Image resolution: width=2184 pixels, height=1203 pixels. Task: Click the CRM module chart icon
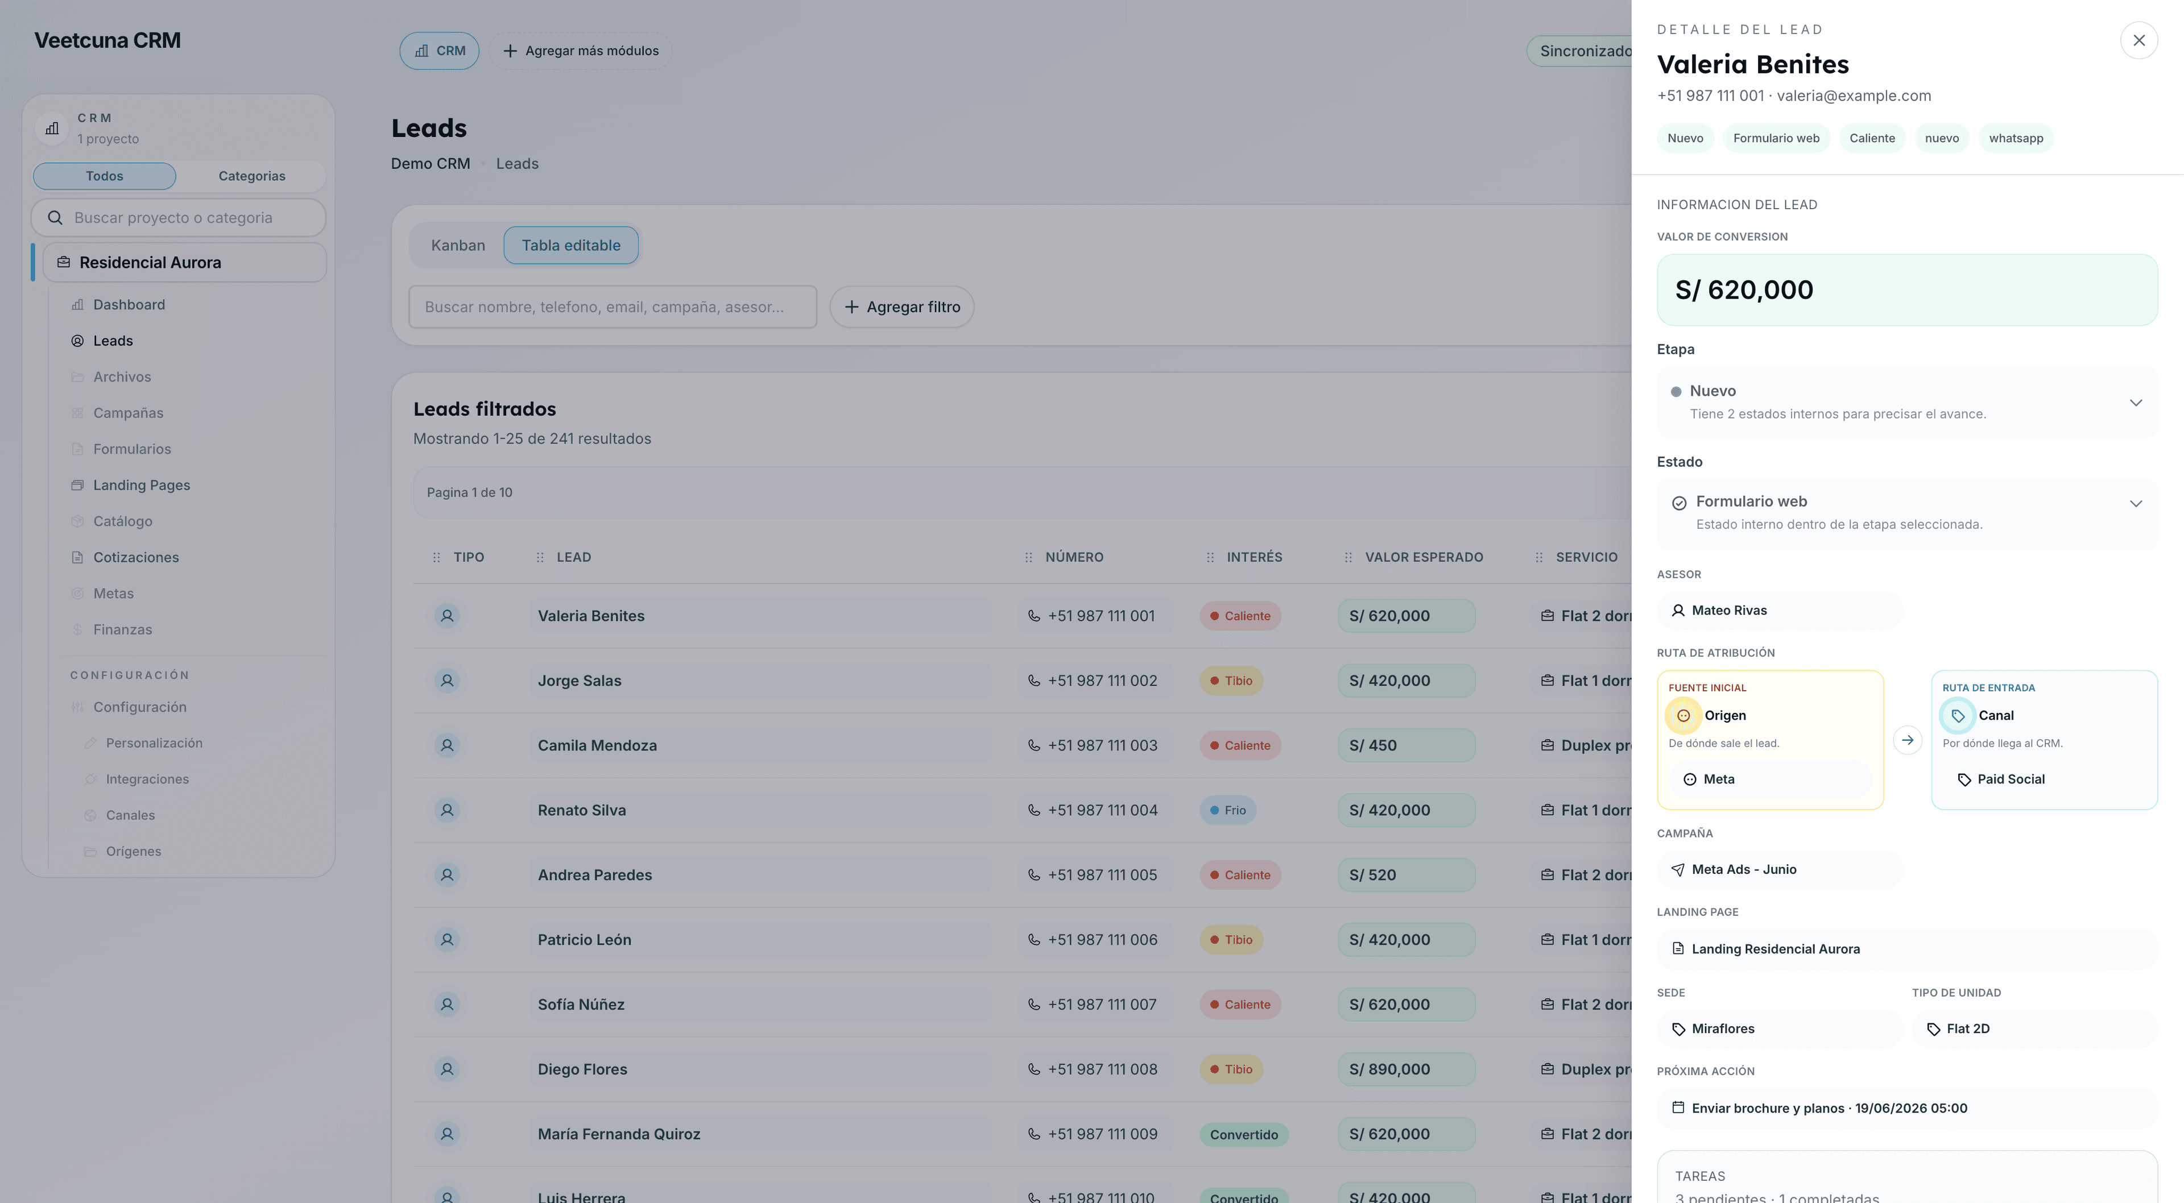(421, 51)
